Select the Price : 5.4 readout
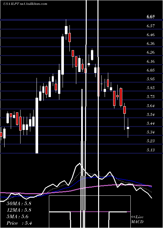 pos(19,223)
